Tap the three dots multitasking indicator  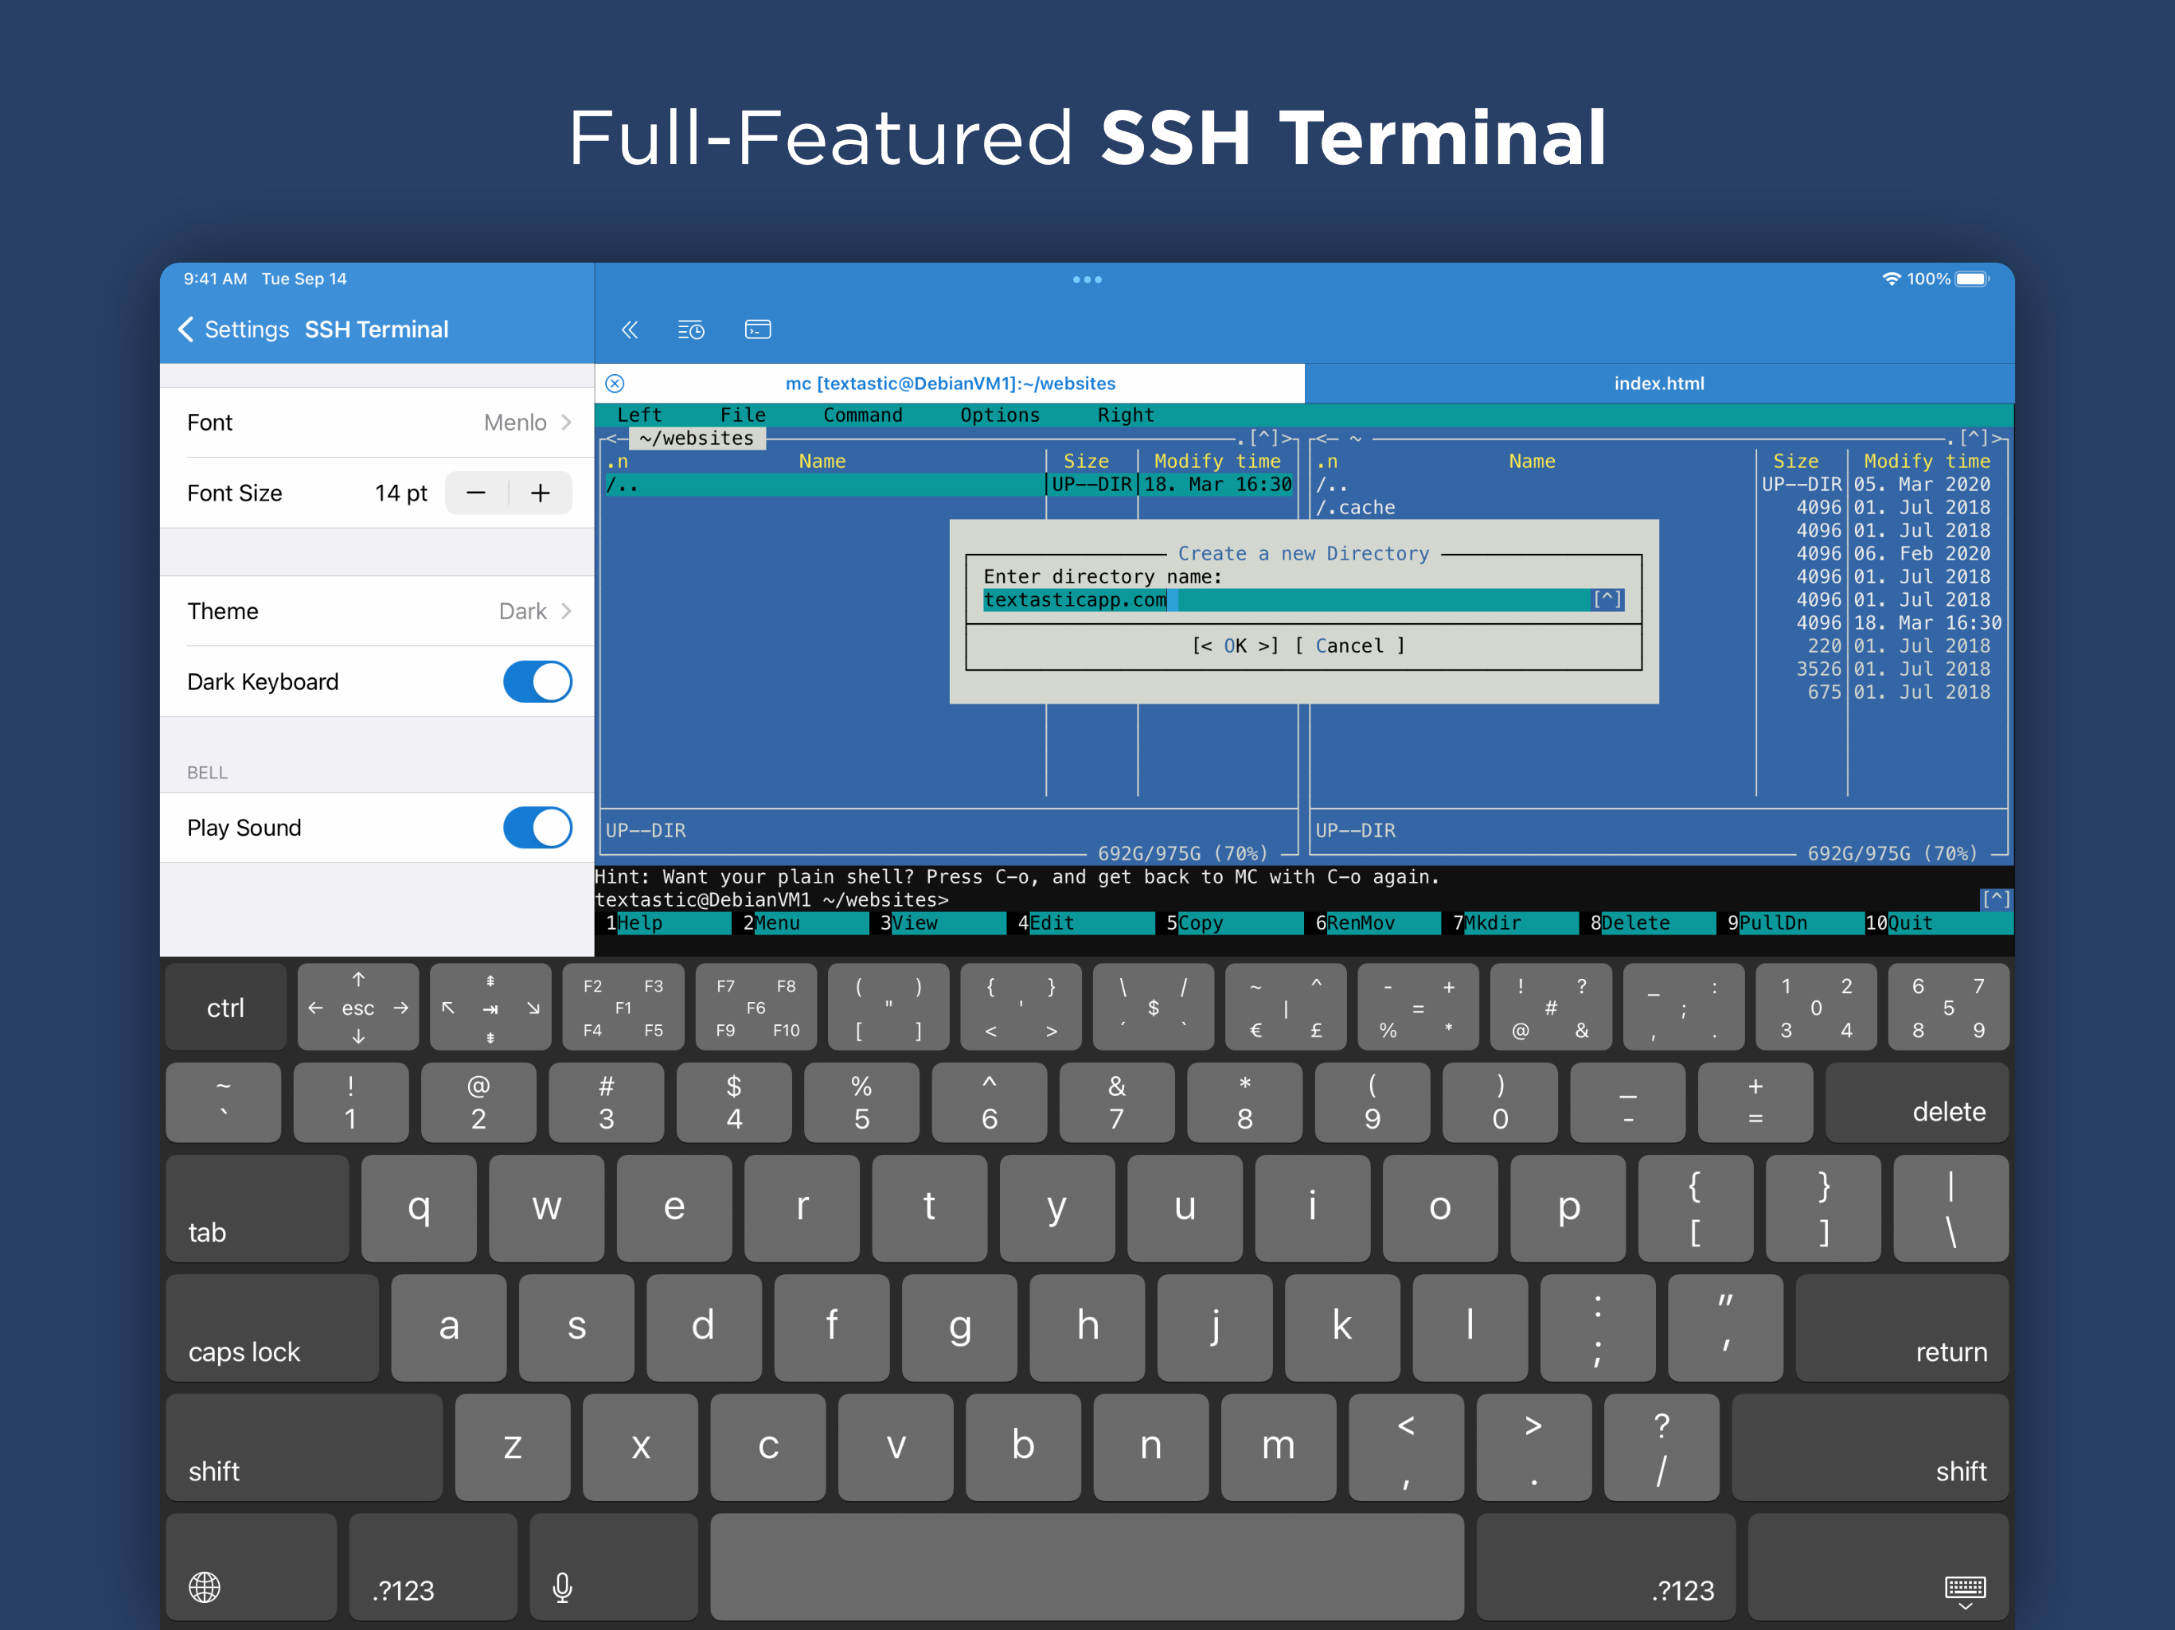pos(1087,279)
